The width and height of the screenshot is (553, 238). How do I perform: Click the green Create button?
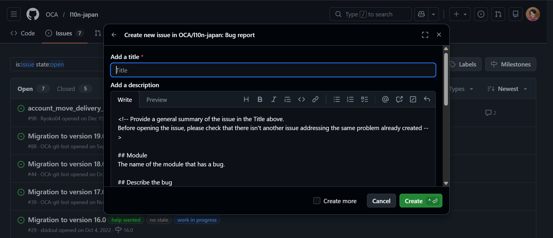coord(421,201)
